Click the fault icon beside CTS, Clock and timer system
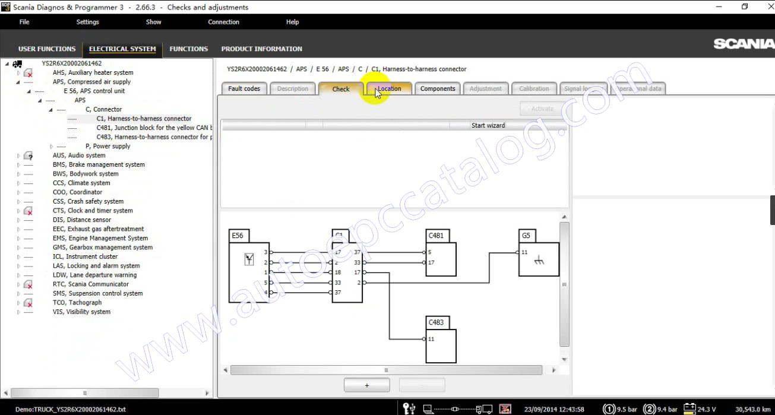The image size is (775, 415). 28,211
